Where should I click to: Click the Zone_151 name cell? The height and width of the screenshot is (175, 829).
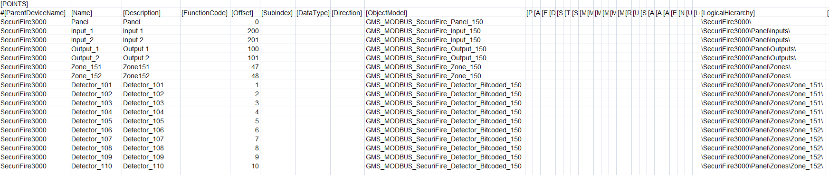(96, 67)
